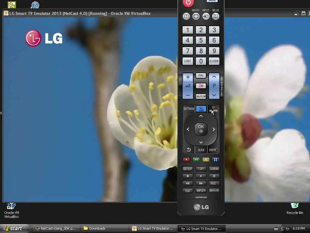Screen dimensions: 310x233
Task: Click the TEXT teletext button
Action: [x=188, y=169]
